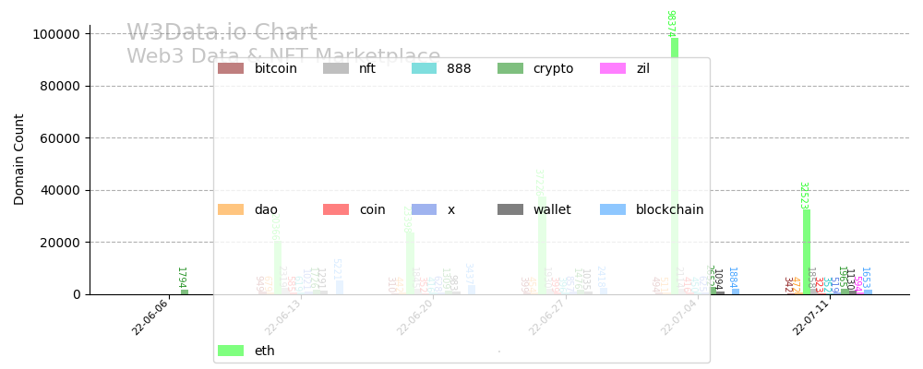Viewport: 923px width, 369px height.
Task: Click the bitcoin legend color swatch
Action: 231,68
